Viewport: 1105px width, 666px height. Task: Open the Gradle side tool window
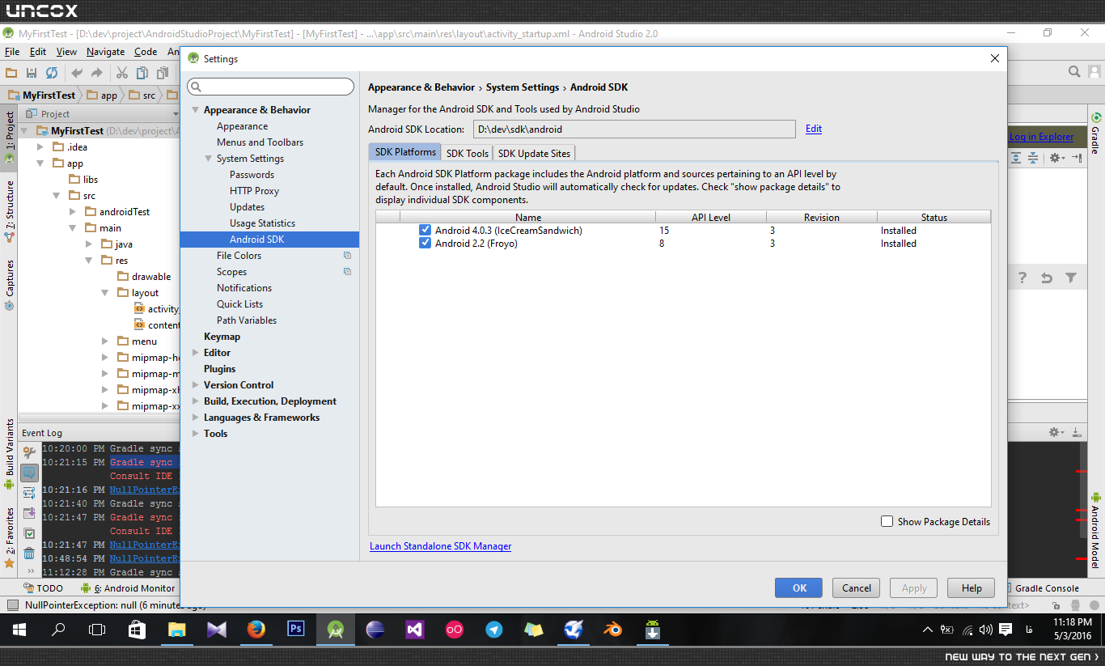(1096, 134)
